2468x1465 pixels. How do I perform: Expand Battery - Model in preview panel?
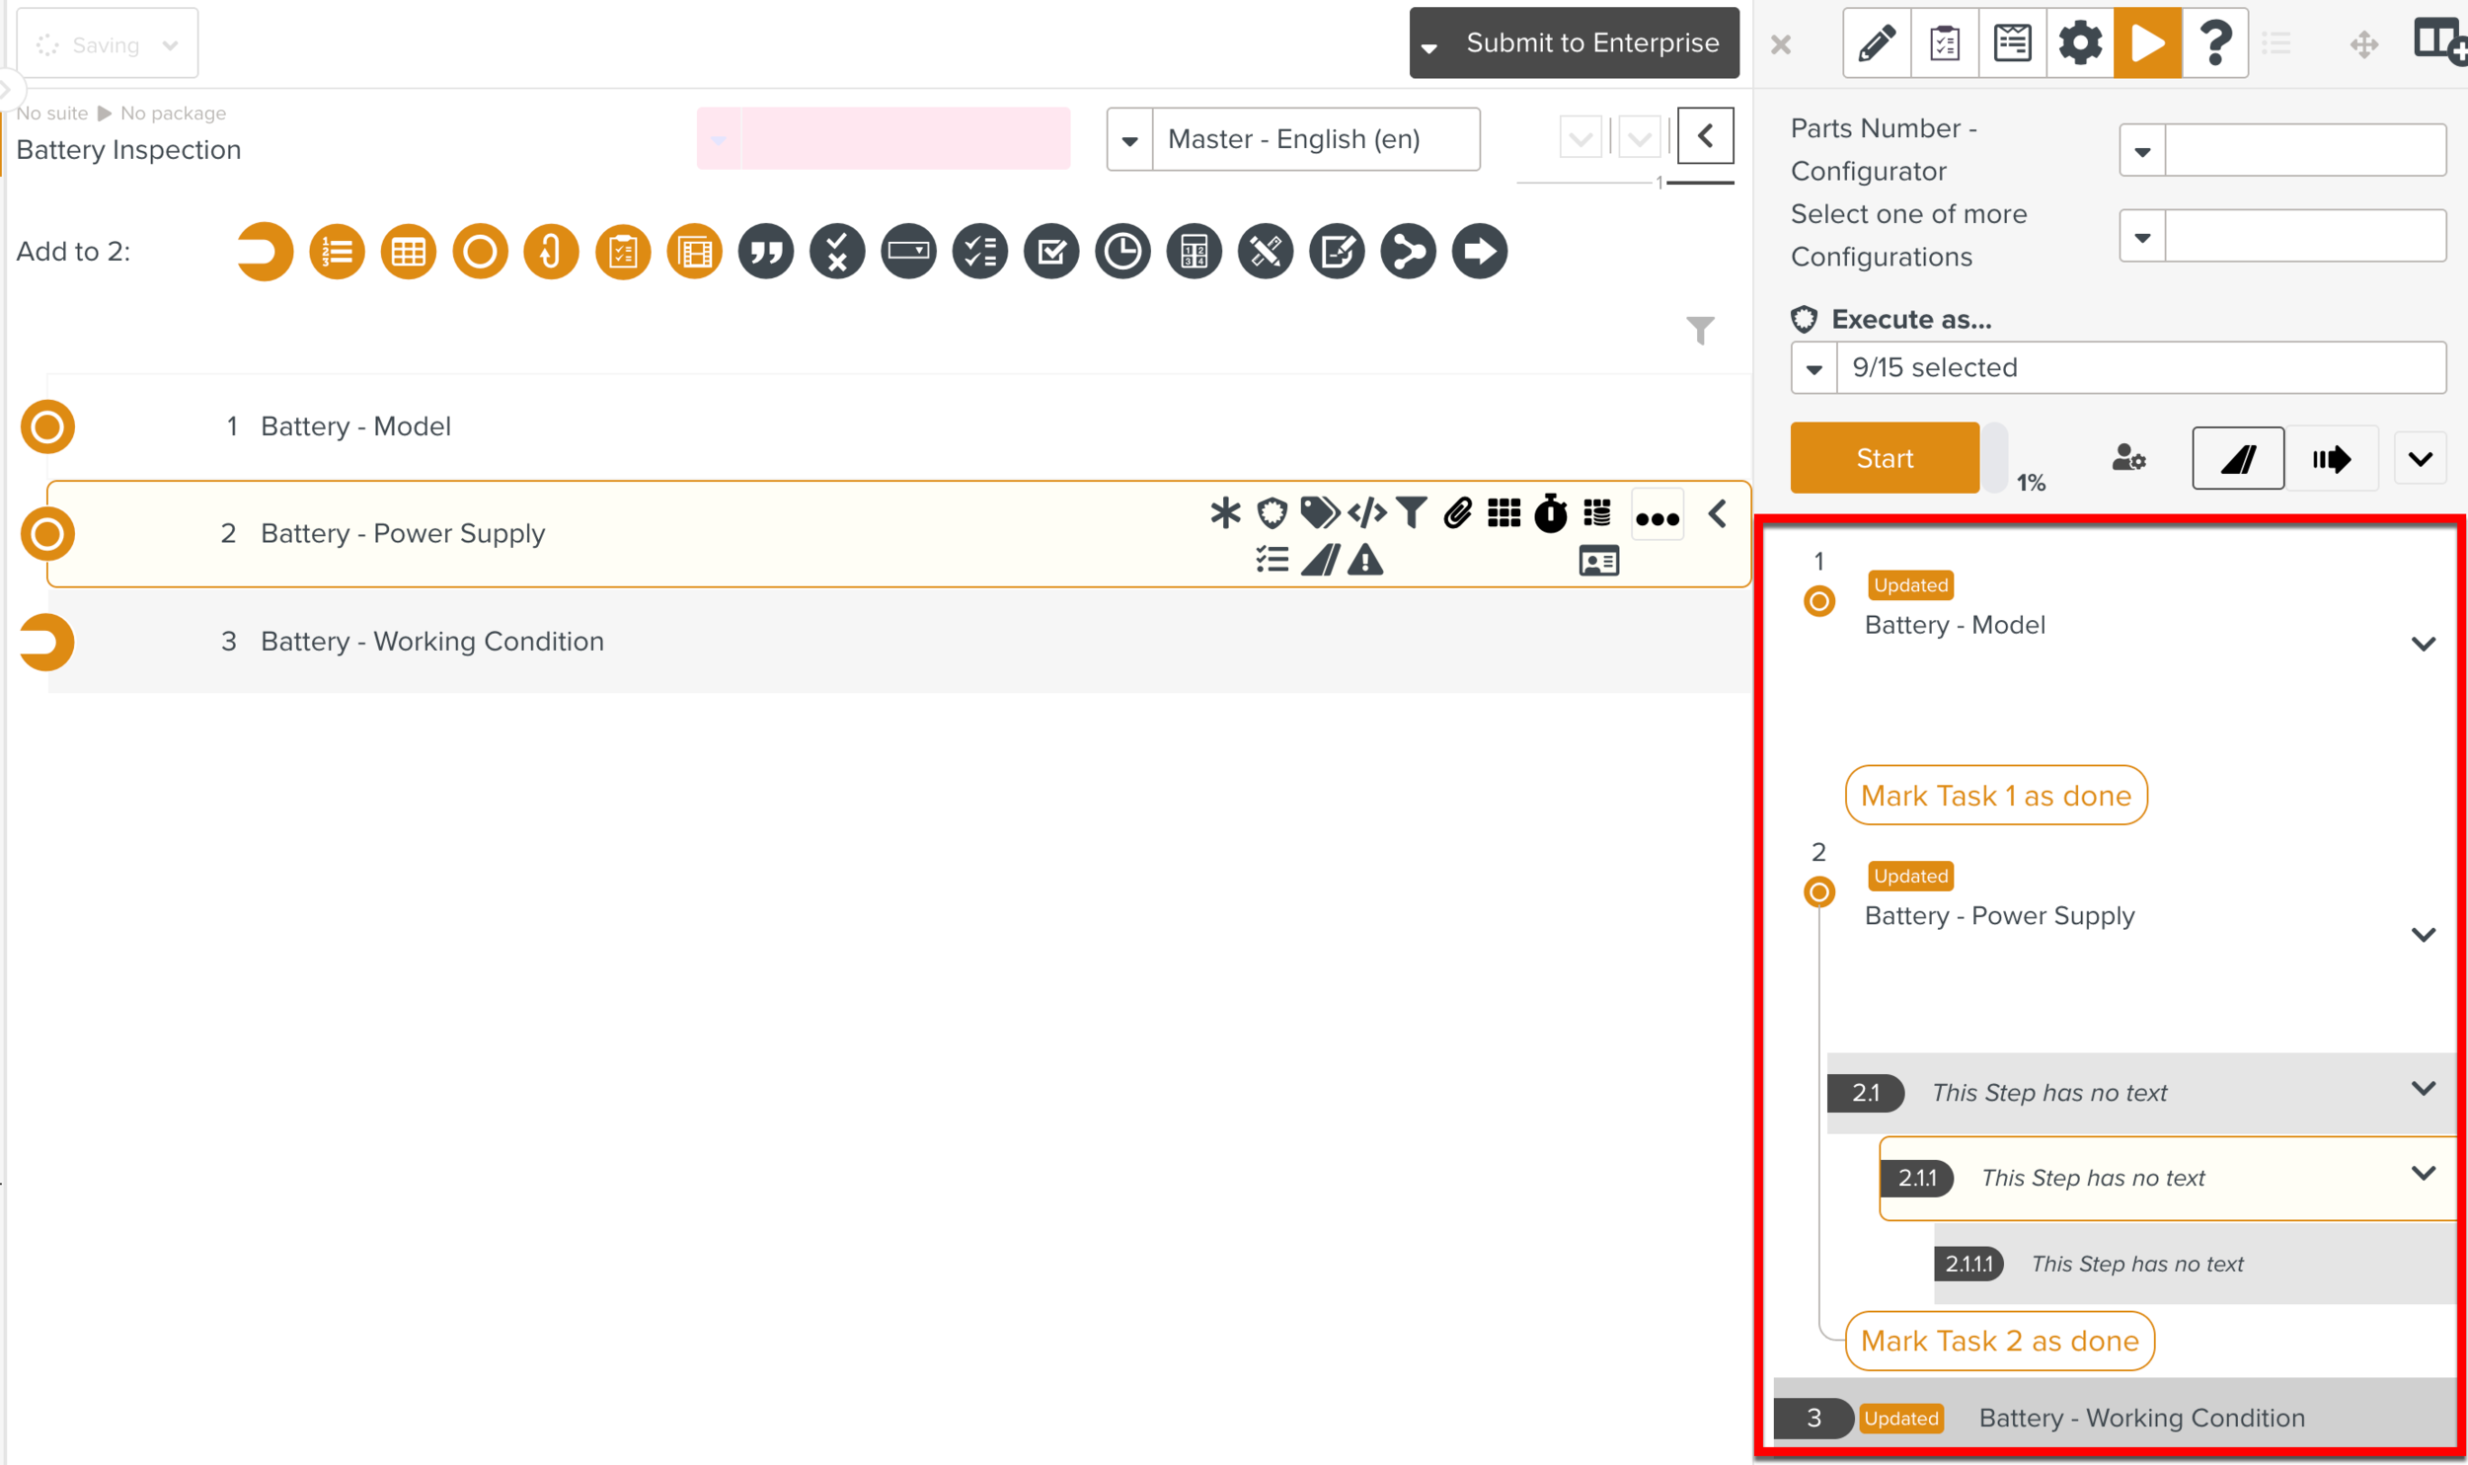[x=2423, y=644]
